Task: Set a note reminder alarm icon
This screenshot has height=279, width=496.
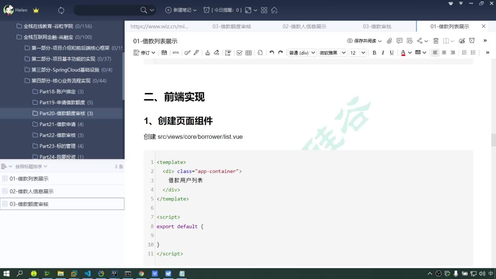Action: point(472,41)
